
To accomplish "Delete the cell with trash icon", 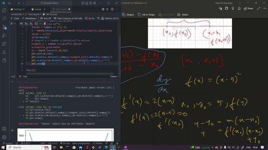I will (x=45, y=24).
